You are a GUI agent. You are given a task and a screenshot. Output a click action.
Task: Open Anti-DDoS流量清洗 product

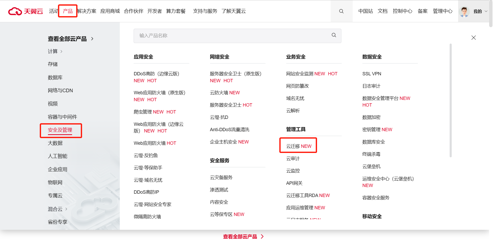pos(230,130)
